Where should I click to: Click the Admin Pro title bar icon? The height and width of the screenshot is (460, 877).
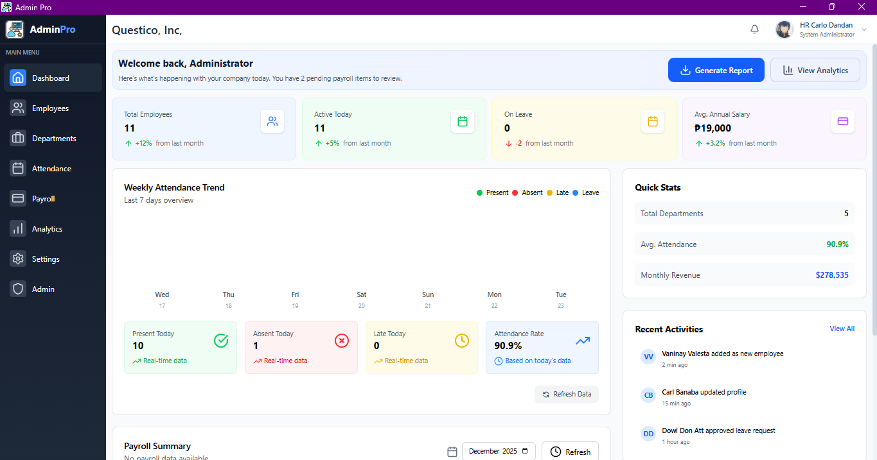[7, 7]
